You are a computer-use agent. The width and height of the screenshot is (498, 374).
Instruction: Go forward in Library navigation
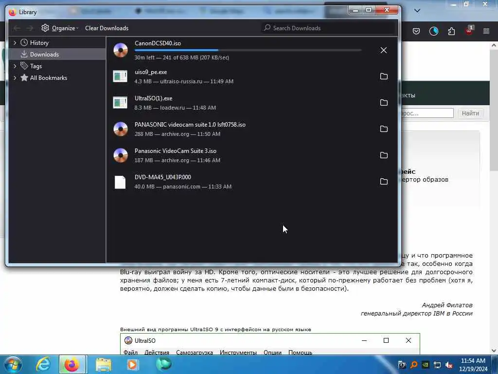pyautogui.click(x=30, y=28)
